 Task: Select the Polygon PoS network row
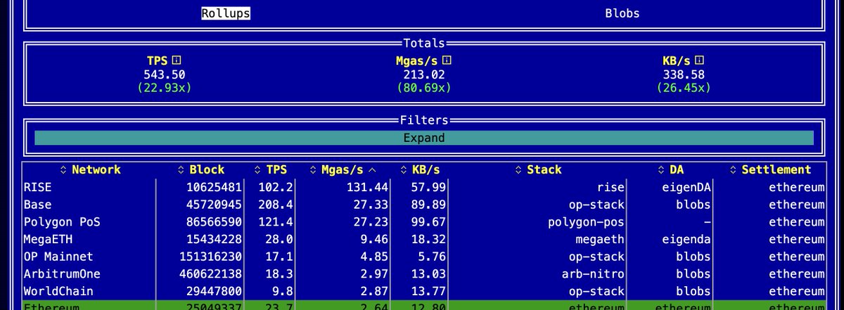[x=423, y=221]
